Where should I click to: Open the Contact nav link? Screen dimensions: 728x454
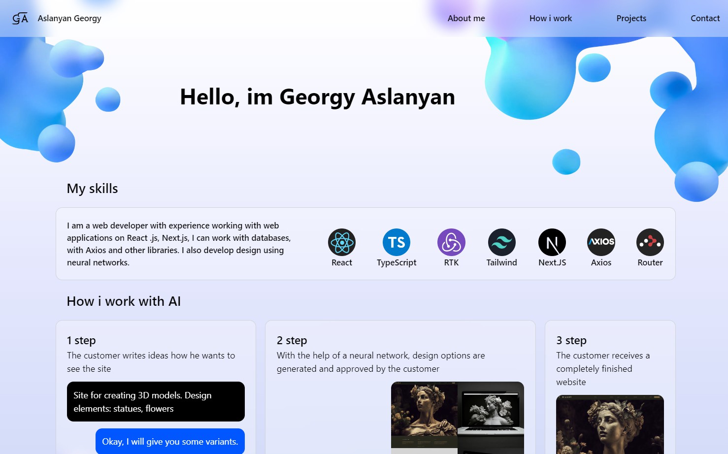click(x=705, y=18)
